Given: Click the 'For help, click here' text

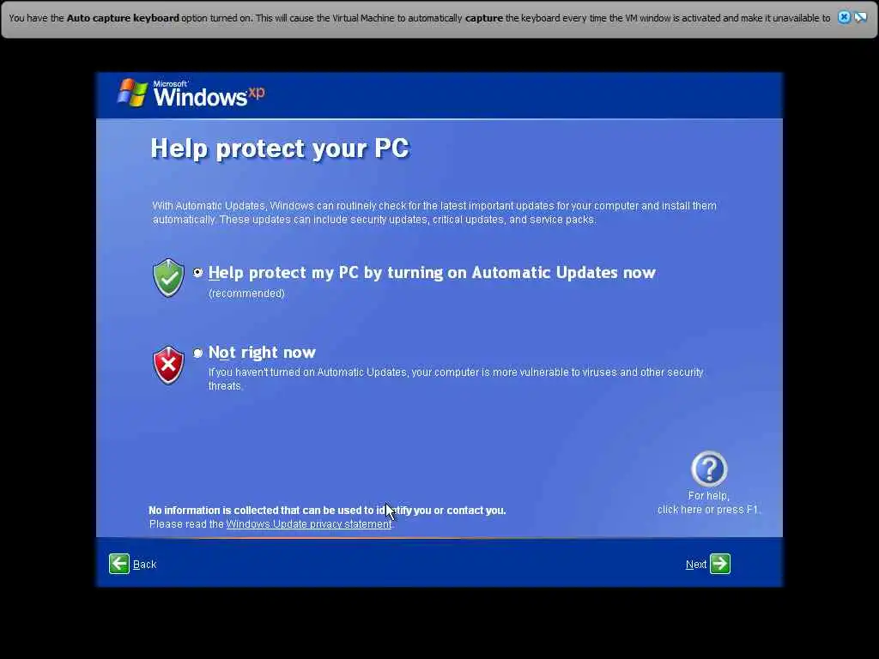Looking at the screenshot, I should [x=708, y=503].
